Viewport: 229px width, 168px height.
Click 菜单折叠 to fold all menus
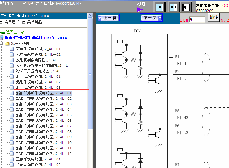coord(34,22)
